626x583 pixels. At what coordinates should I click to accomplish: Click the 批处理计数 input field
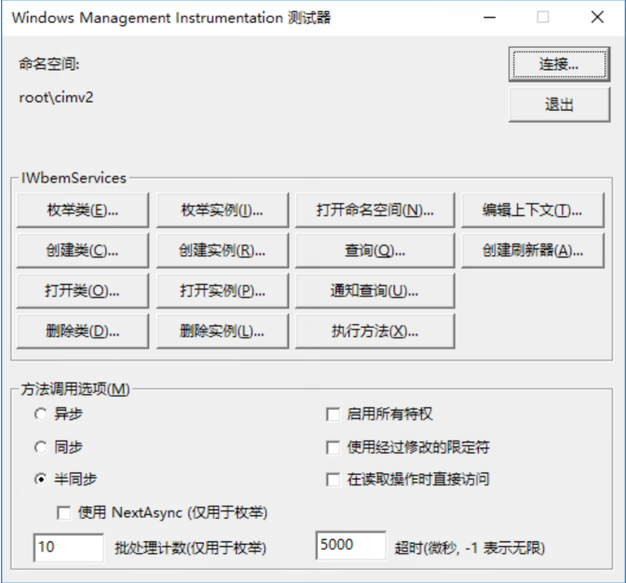[x=68, y=547]
